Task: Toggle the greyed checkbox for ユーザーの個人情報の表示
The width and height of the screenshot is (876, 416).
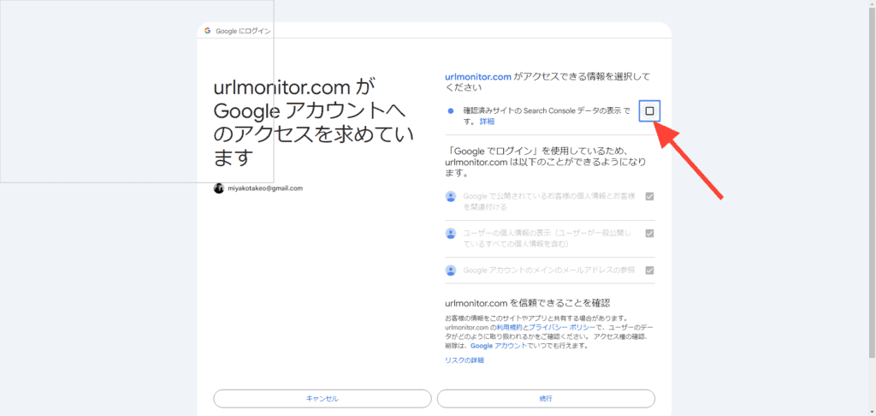Action: point(649,233)
